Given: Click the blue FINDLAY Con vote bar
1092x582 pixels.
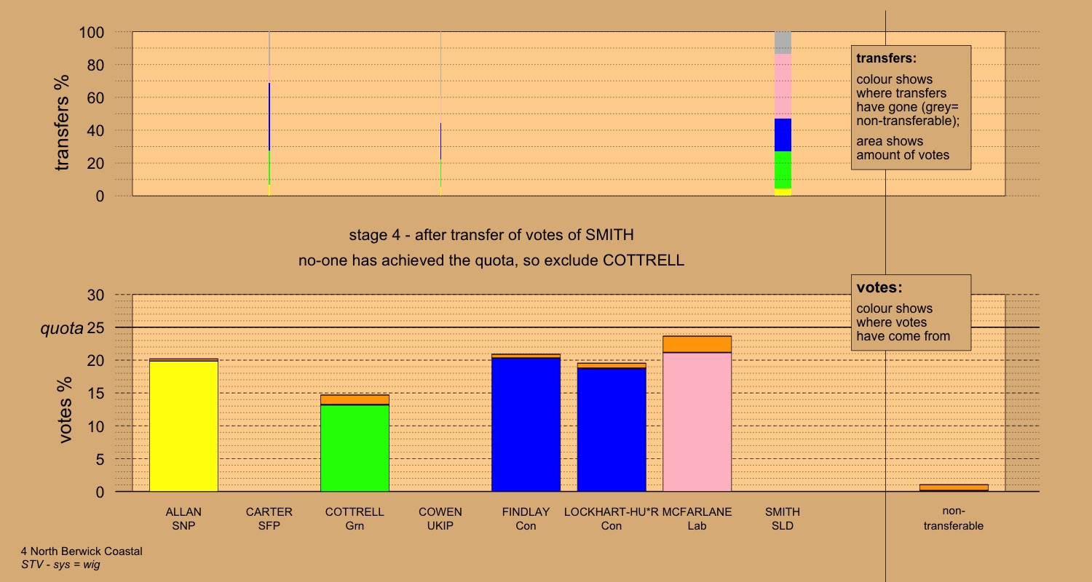Looking at the screenshot, I should tap(526, 425).
